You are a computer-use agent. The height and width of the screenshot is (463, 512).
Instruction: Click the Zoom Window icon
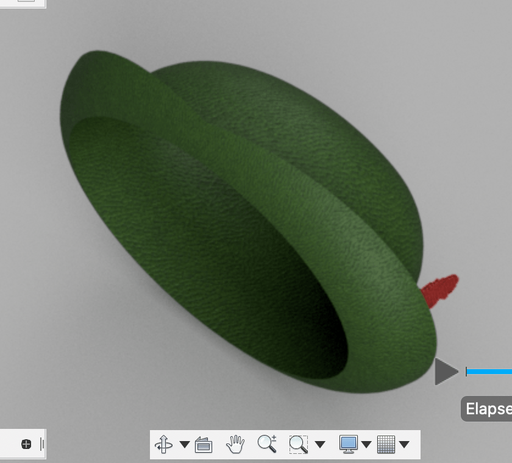(x=298, y=444)
